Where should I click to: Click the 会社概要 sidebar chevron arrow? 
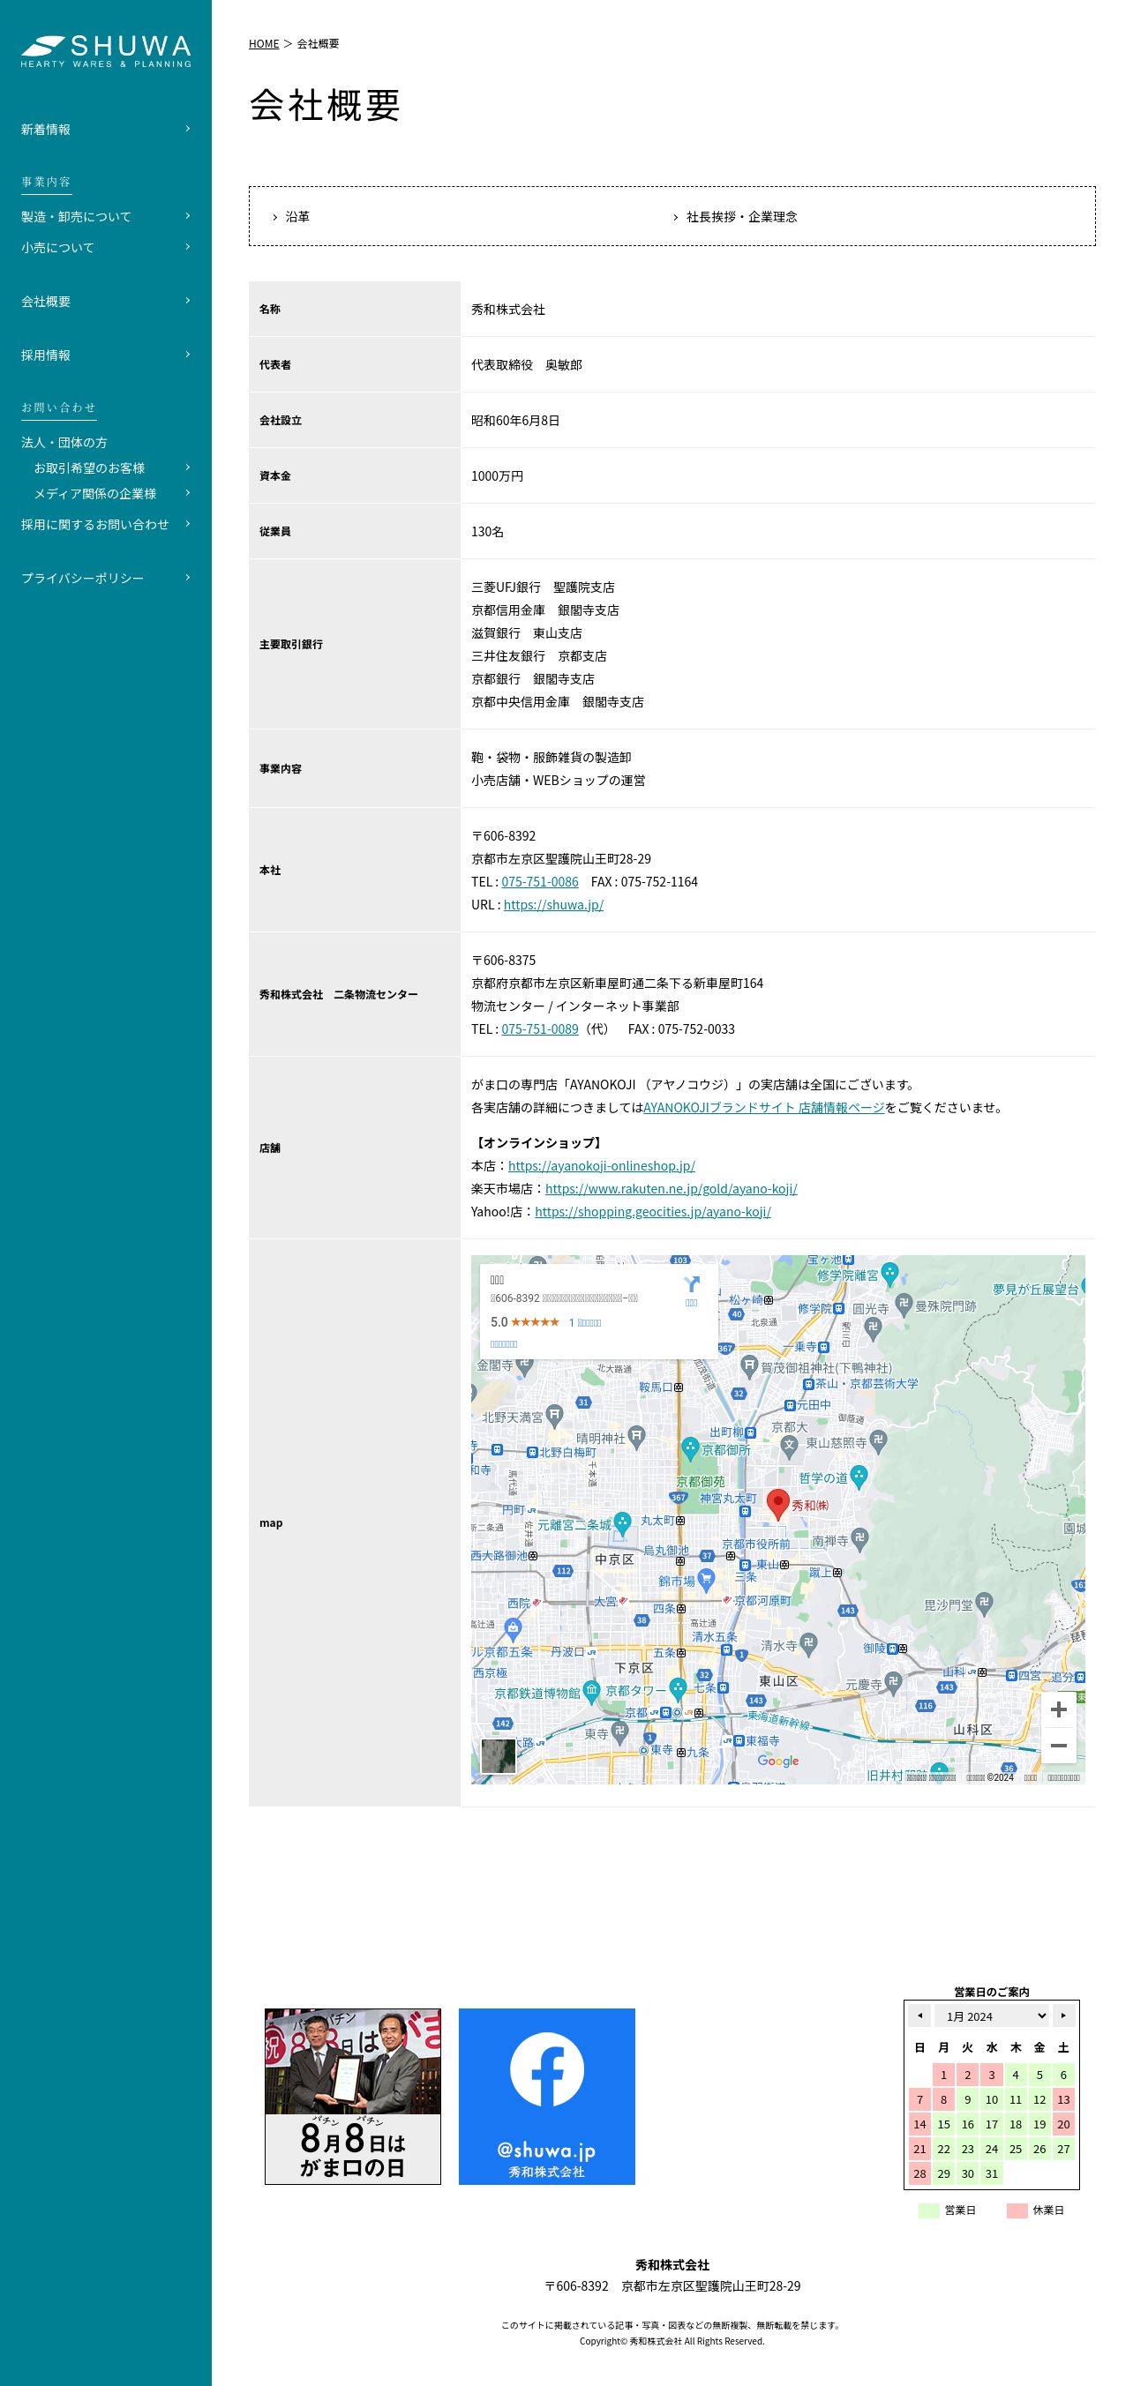coord(187,301)
